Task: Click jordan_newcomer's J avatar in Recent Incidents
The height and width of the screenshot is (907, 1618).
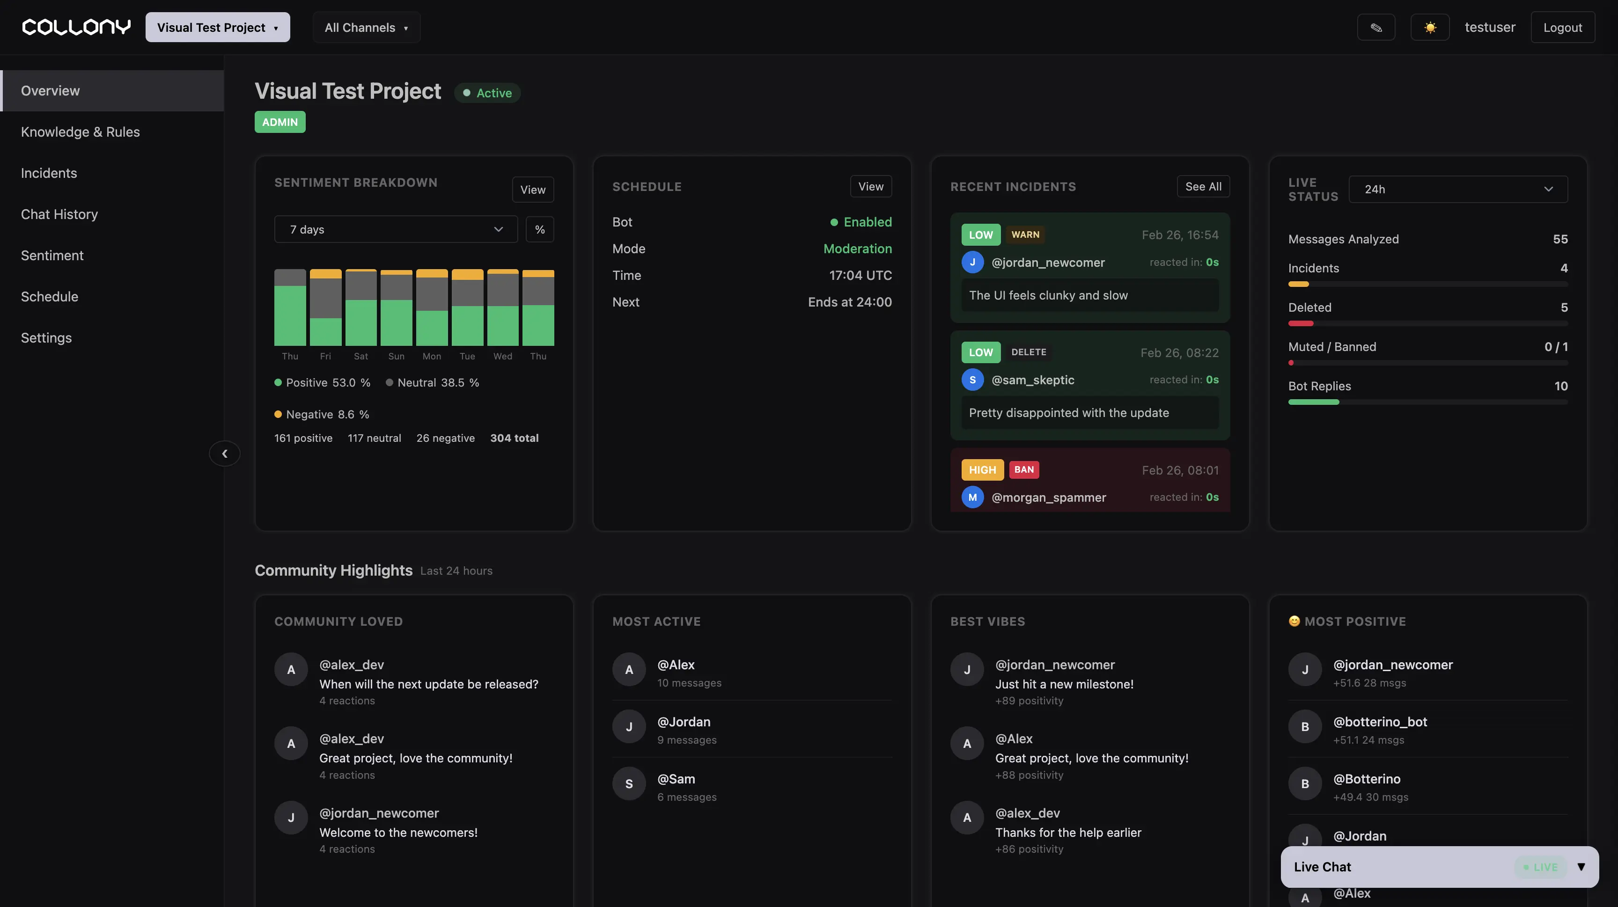Action: [972, 263]
